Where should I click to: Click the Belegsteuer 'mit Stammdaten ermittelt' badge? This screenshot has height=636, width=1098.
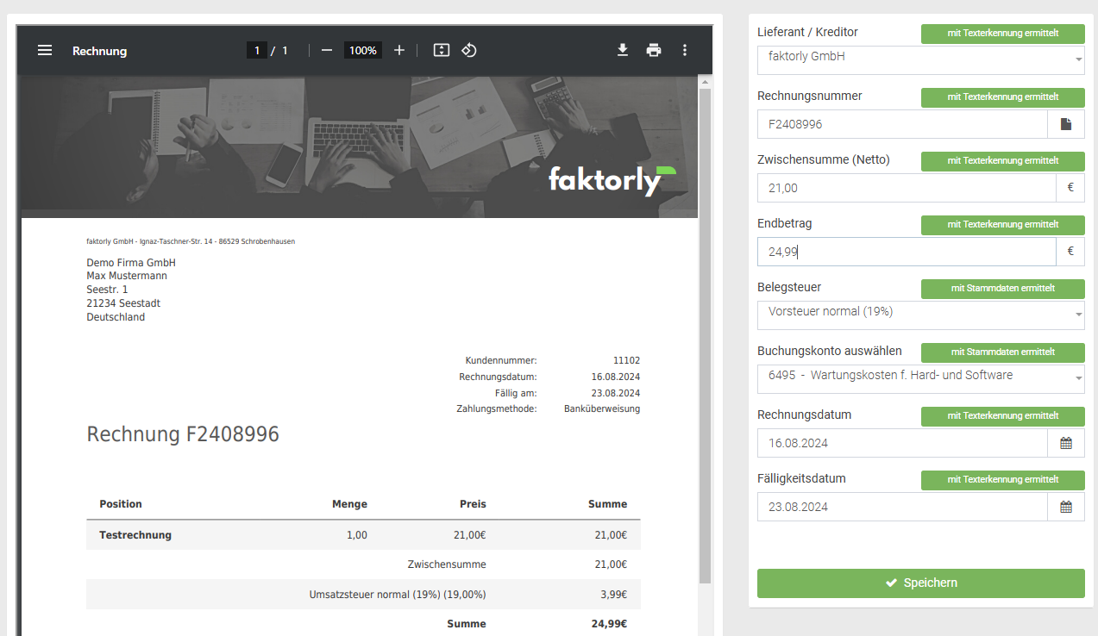click(x=1003, y=289)
